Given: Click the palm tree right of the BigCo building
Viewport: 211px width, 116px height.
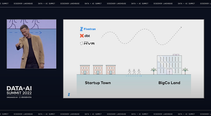Looking at the screenshot, I should click(185, 71).
